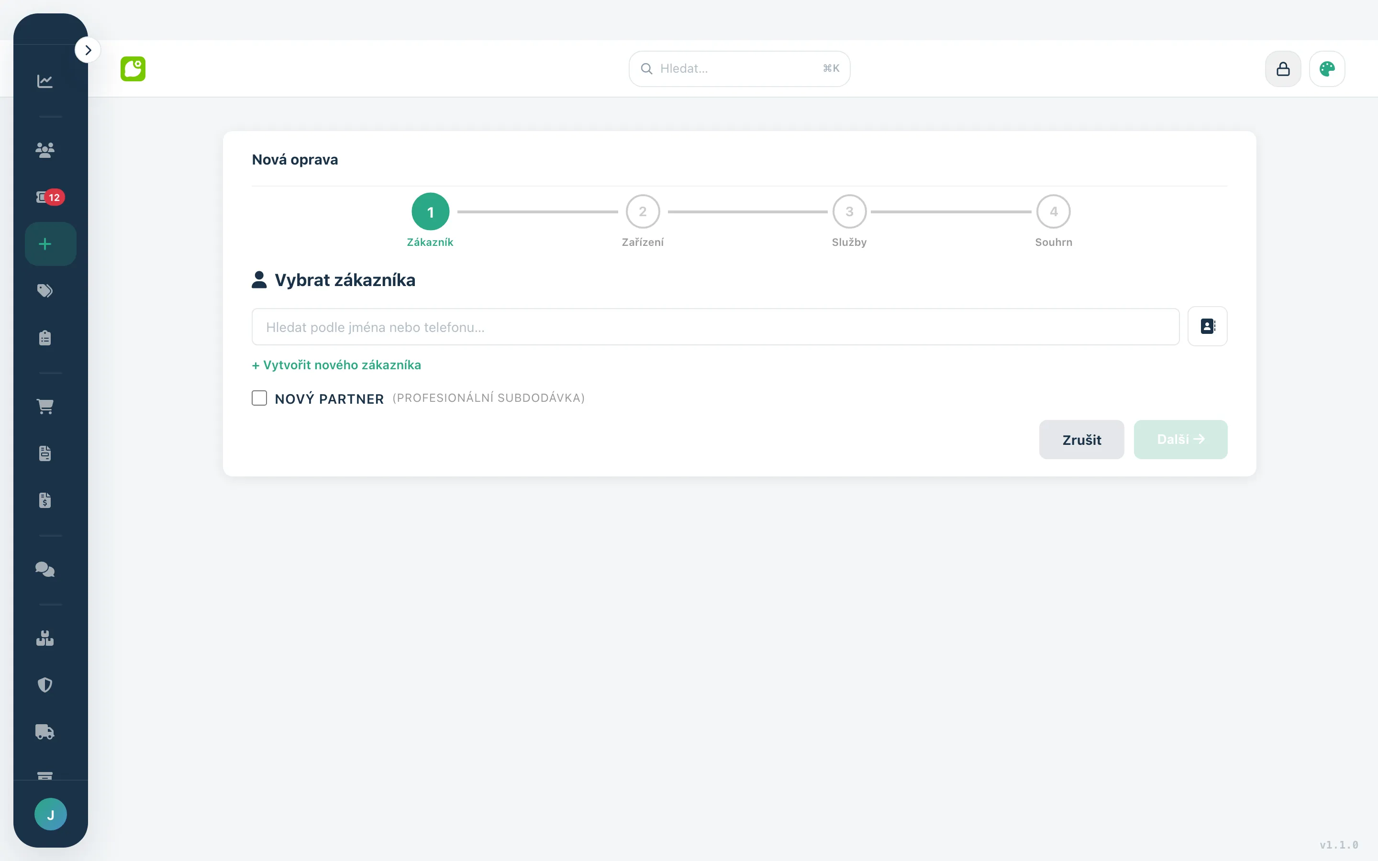Open the theme color palette button
The height and width of the screenshot is (861, 1378).
(1327, 69)
